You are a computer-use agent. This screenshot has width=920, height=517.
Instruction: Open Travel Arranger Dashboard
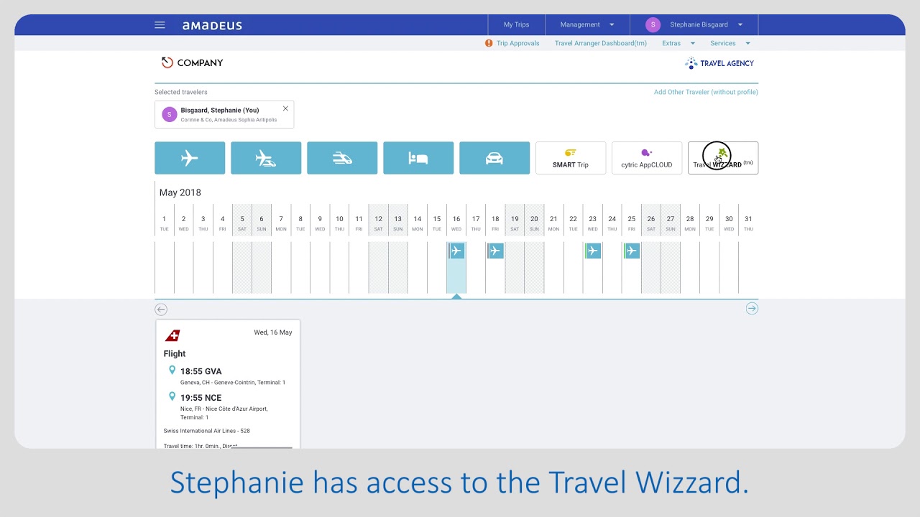tap(601, 43)
